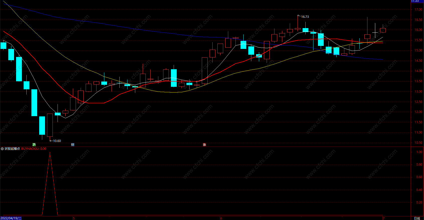Click the 16.73 high price annotation
Viewport: 424px width, 220px height.
coord(305,17)
